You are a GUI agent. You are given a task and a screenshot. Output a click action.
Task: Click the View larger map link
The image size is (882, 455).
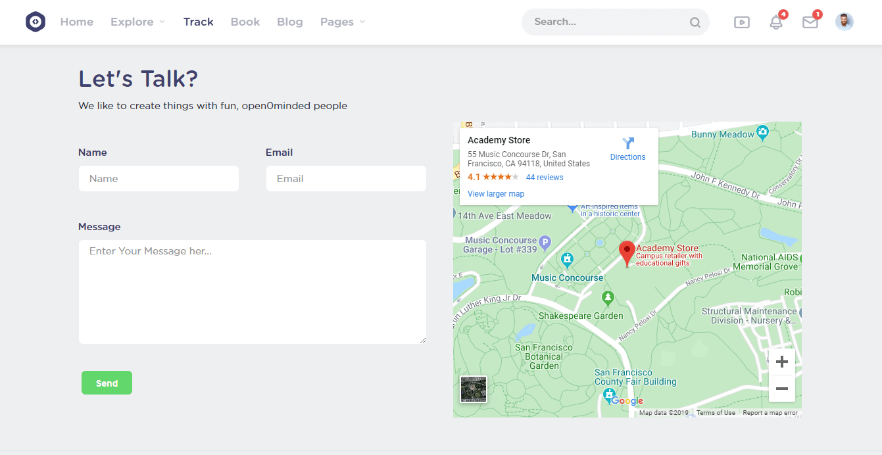click(x=496, y=194)
